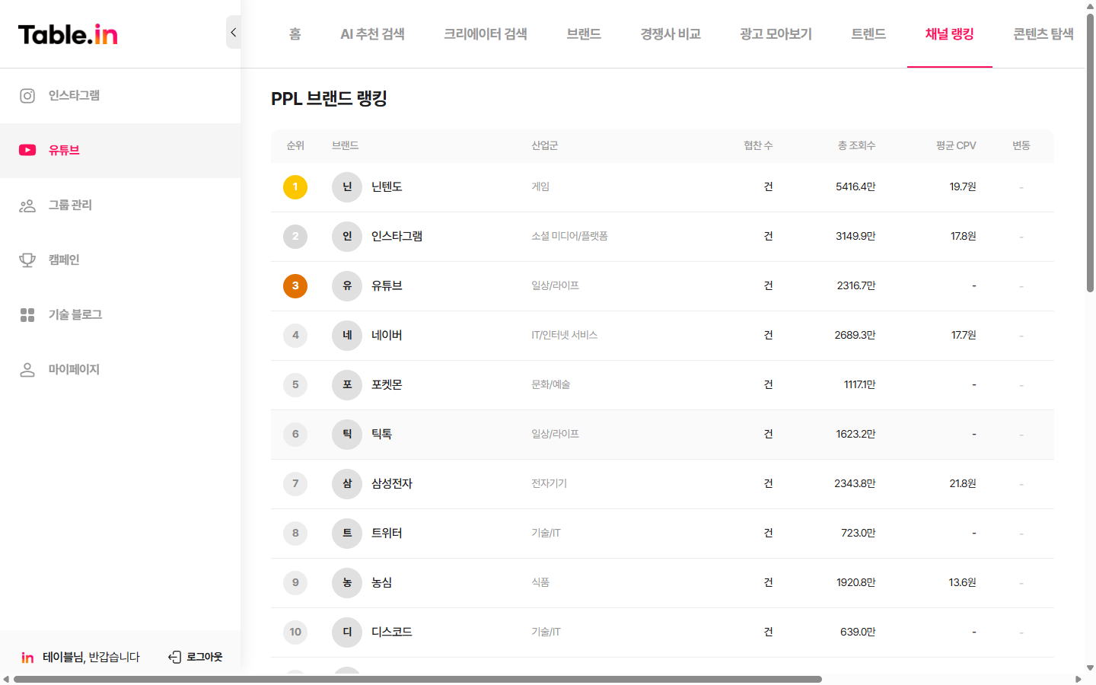Viewport: 1096px width, 685px height.
Task: Open the AI 추천 검색 tab
Action: coord(374,33)
